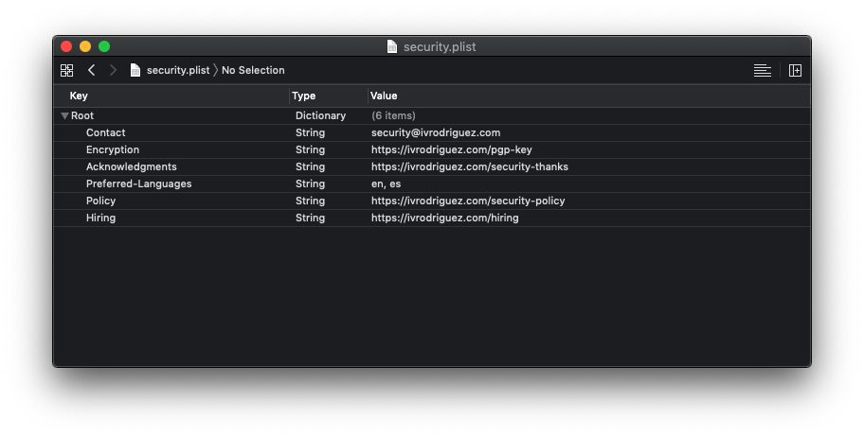Select the Preferred-Languages key

[x=138, y=184]
